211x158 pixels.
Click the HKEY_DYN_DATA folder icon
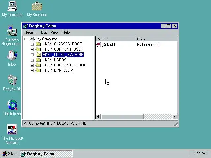[38, 70]
